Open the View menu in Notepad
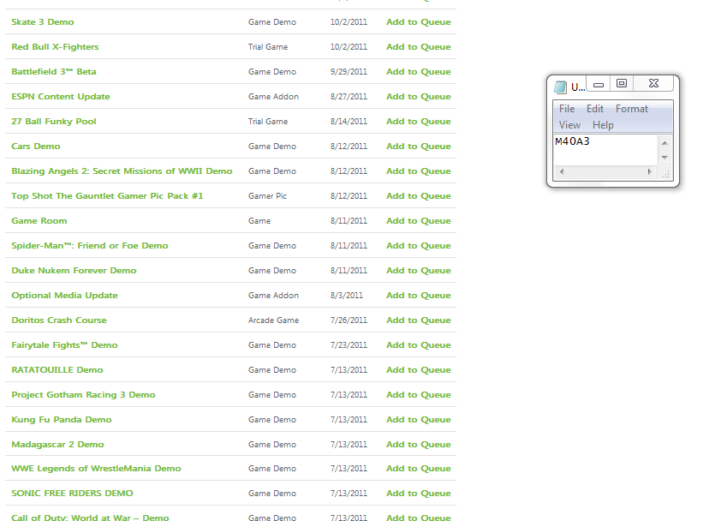The image size is (721, 521). (569, 125)
